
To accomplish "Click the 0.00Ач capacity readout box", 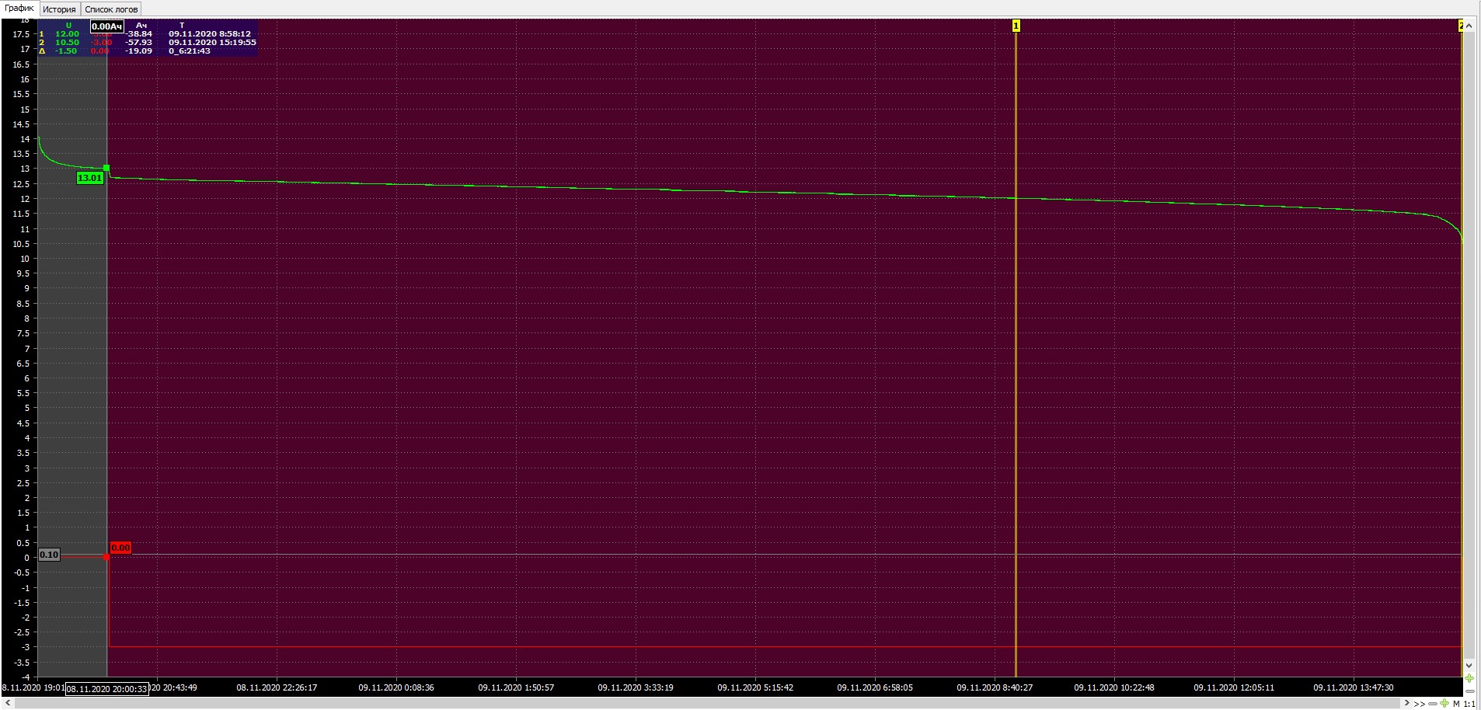I will [x=106, y=26].
